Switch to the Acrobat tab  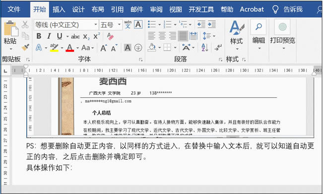pos(252,9)
